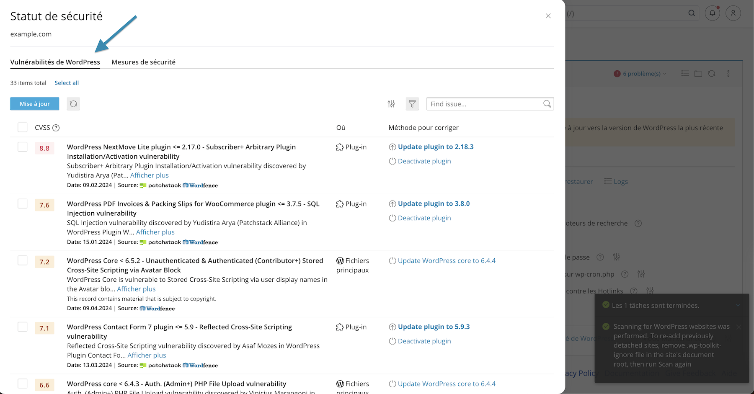Open the user account profile icon
The height and width of the screenshot is (394, 754).
pos(733,13)
